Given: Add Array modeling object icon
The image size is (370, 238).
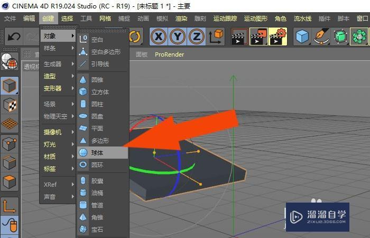Looking at the screenshot, I should tap(359, 36).
